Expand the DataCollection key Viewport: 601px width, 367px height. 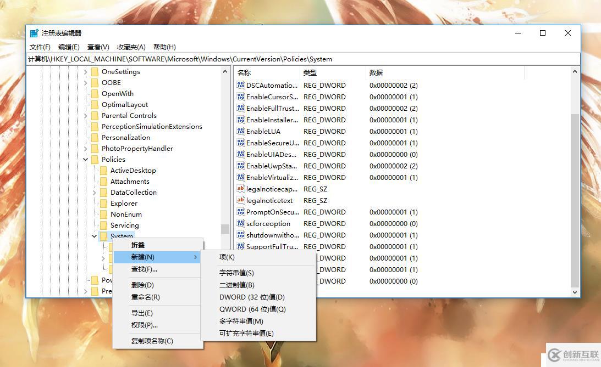(94, 193)
